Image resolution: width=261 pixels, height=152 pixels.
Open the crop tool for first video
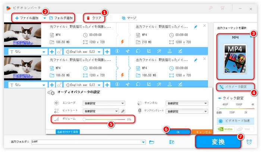pyautogui.click(x=148, y=52)
